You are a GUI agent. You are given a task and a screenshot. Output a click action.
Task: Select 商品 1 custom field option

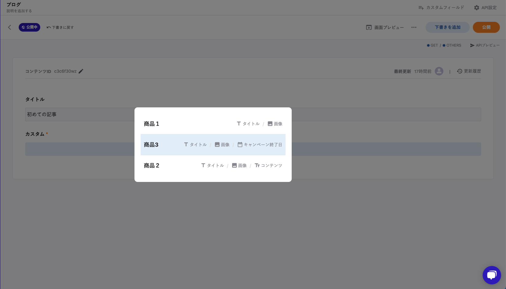213,124
